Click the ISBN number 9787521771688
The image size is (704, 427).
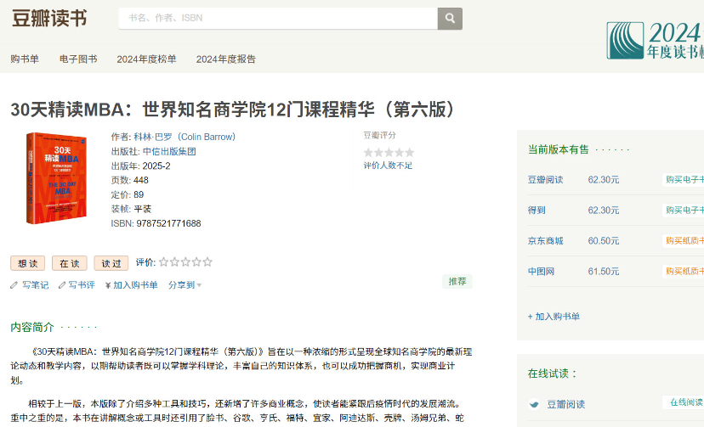click(x=169, y=223)
